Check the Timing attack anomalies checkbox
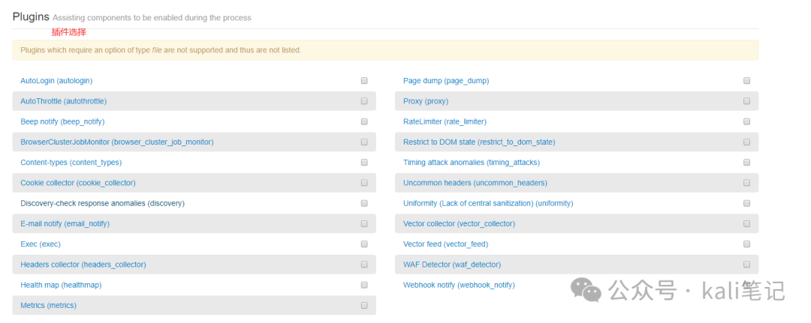The height and width of the screenshot is (323, 811). coord(746,163)
